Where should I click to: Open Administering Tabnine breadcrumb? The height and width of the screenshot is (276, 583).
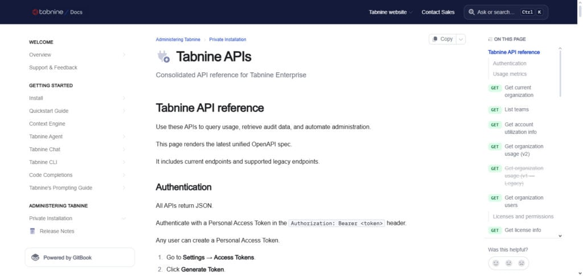pyautogui.click(x=178, y=39)
